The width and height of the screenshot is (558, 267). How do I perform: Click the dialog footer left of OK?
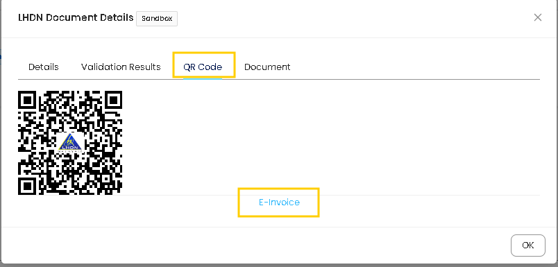(x=255, y=246)
